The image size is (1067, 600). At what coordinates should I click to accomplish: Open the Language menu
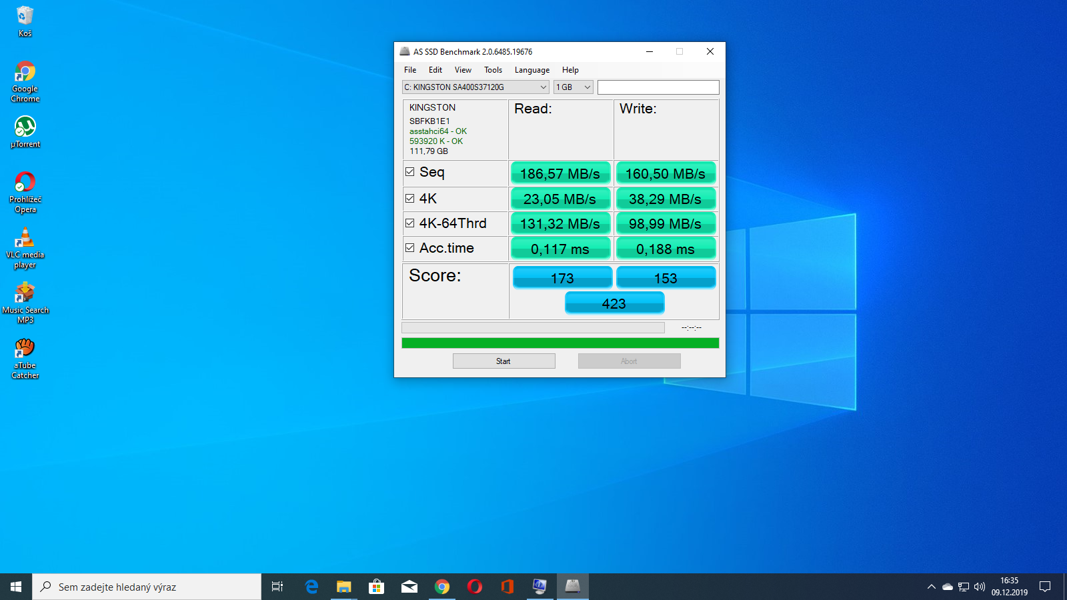531,70
